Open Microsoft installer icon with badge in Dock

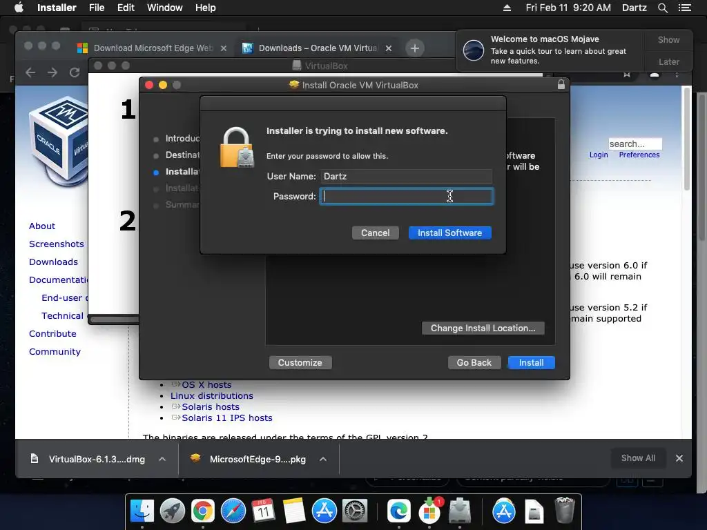click(x=429, y=511)
